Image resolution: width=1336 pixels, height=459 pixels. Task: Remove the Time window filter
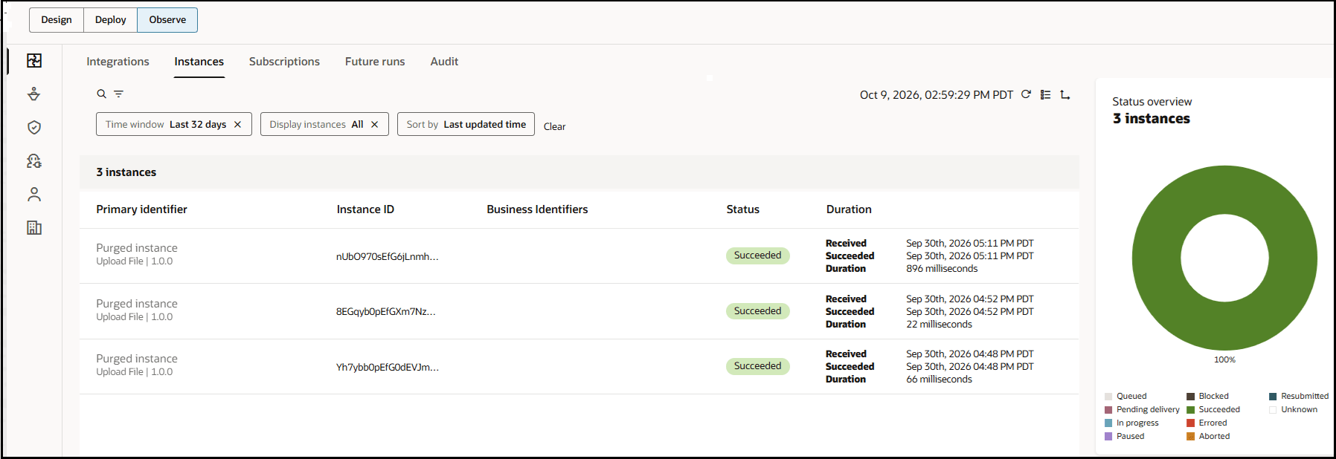(x=238, y=124)
